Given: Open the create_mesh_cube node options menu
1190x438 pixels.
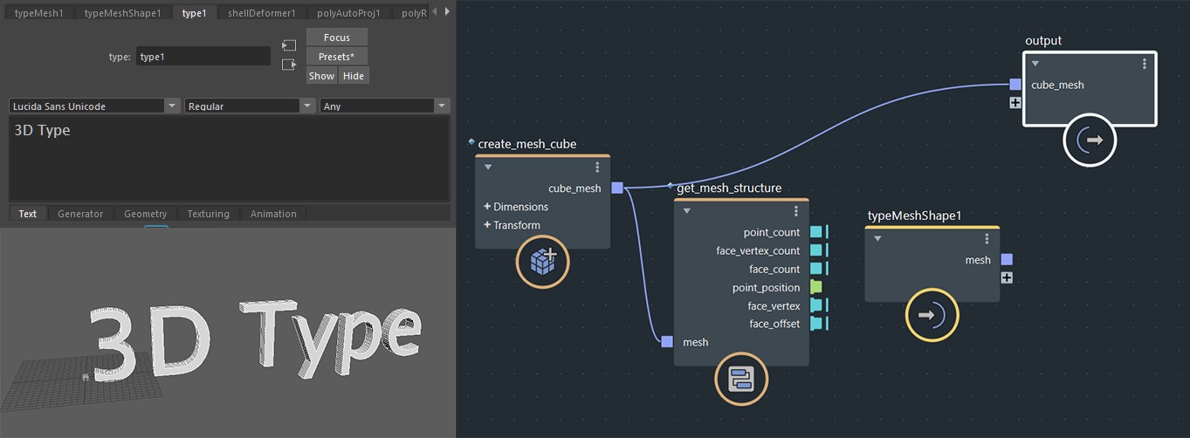Looking at the screenshot, I should (x=598, y=168).
